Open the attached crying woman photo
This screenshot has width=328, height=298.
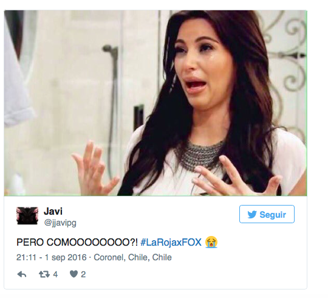coord(155,103)
